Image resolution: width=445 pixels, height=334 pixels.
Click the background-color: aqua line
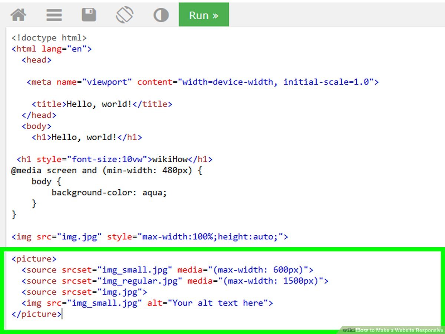pyautogui.click(x=109, y=193)
